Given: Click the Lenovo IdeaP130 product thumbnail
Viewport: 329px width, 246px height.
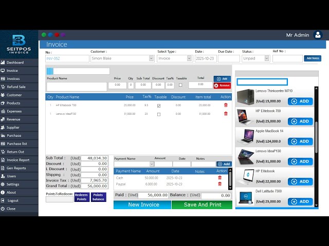Looking at the screenshot, I should 245,157.
